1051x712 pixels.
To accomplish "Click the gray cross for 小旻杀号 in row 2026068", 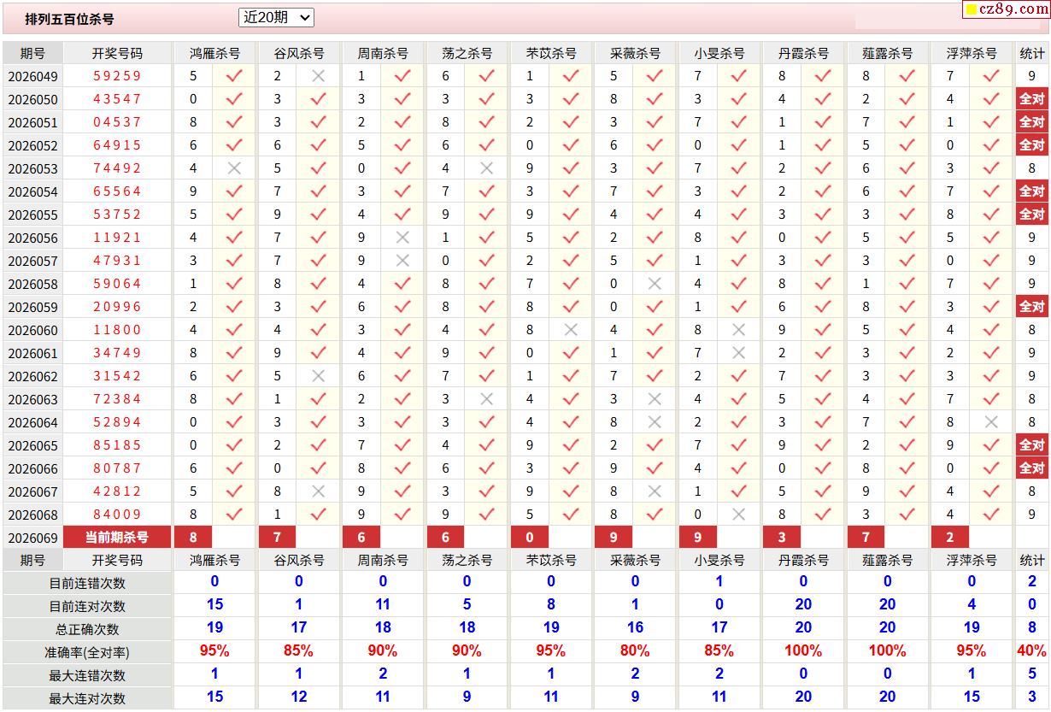I will pos(739,515).
